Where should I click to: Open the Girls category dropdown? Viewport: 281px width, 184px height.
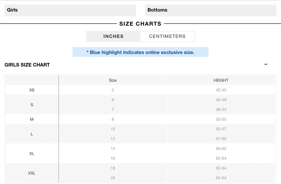70,10
